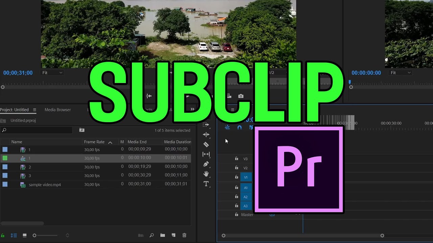The height and width of the screenshot is (243, 433).
Task: Toggle V1 track targeting
Action: pyautogui.click(x=246, y=177)
